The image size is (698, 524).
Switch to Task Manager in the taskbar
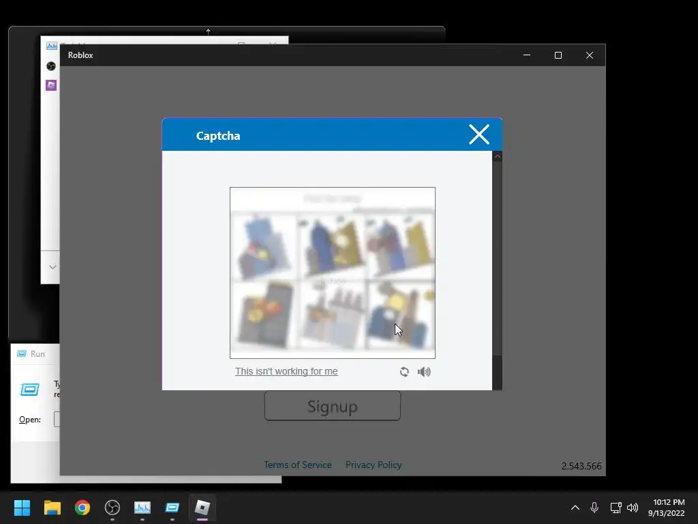tap(142, 508)
